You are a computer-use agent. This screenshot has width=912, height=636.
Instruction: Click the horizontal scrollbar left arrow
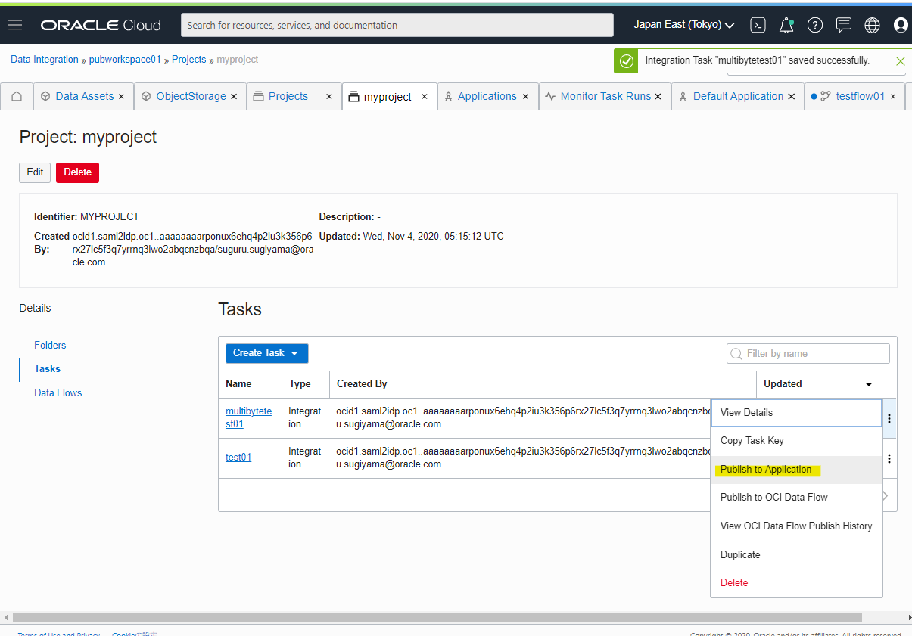6,618
